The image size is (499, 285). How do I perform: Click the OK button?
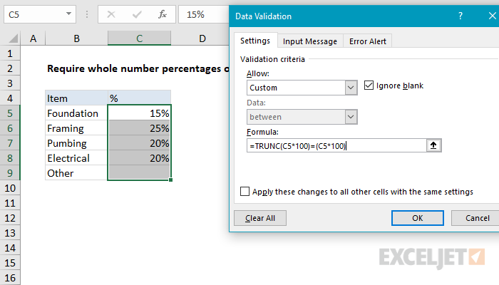pos(418,218)
